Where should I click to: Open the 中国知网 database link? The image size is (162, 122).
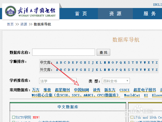click(x=81, y=90)
